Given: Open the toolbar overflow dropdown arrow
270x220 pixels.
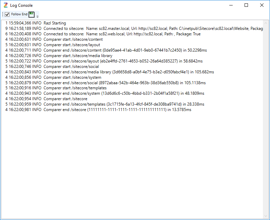Looking at the screenshot, I should 37,17.
